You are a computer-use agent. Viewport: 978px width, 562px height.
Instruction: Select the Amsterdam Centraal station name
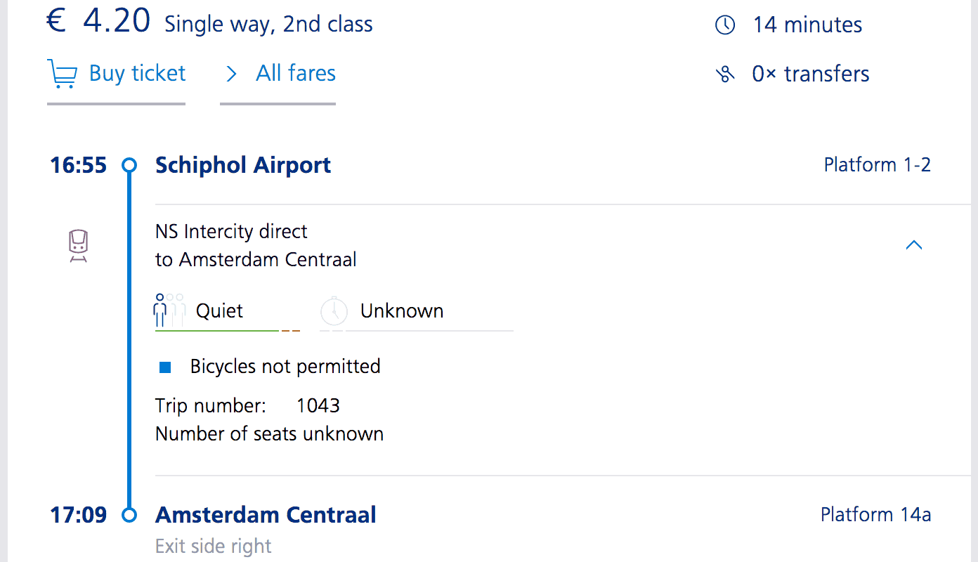pyautogui.click(x=266, y=515)
